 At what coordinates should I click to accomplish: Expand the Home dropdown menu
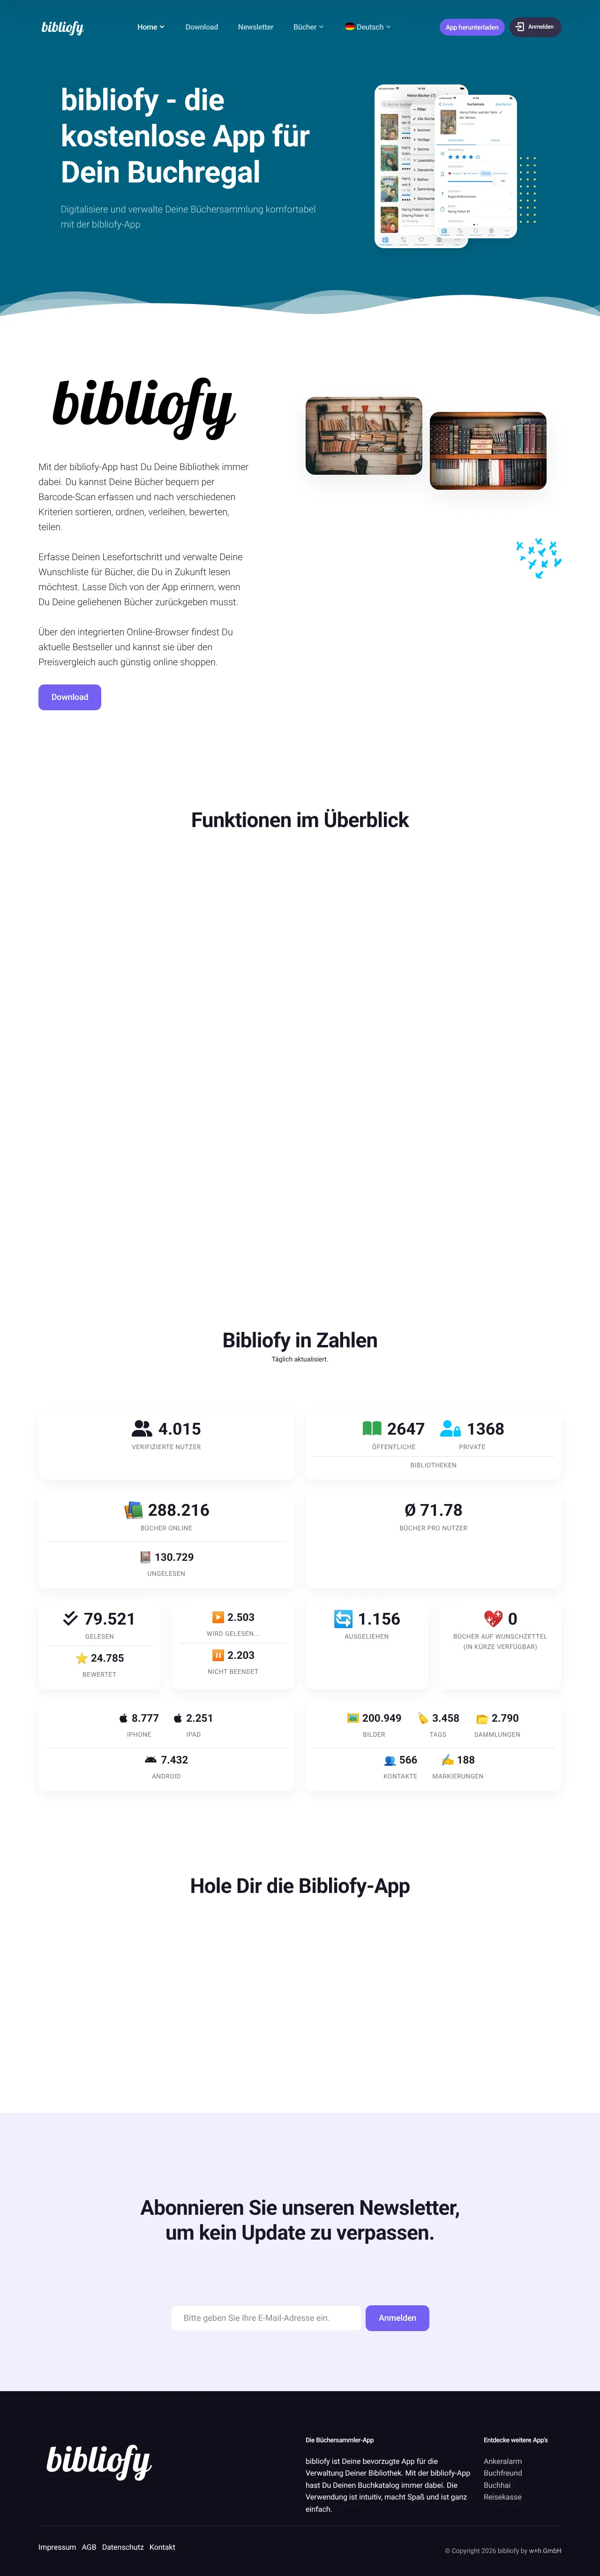tap(151, 27)
